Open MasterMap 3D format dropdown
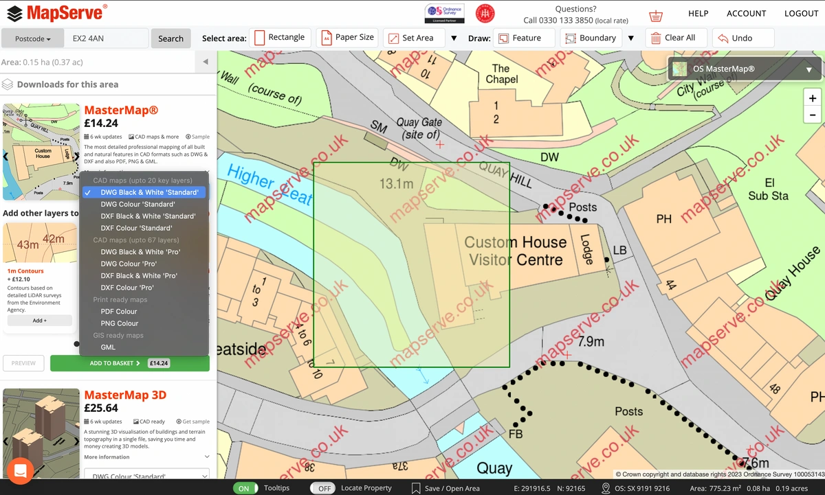This screenshot has height=495, width=825. point(146,475)
